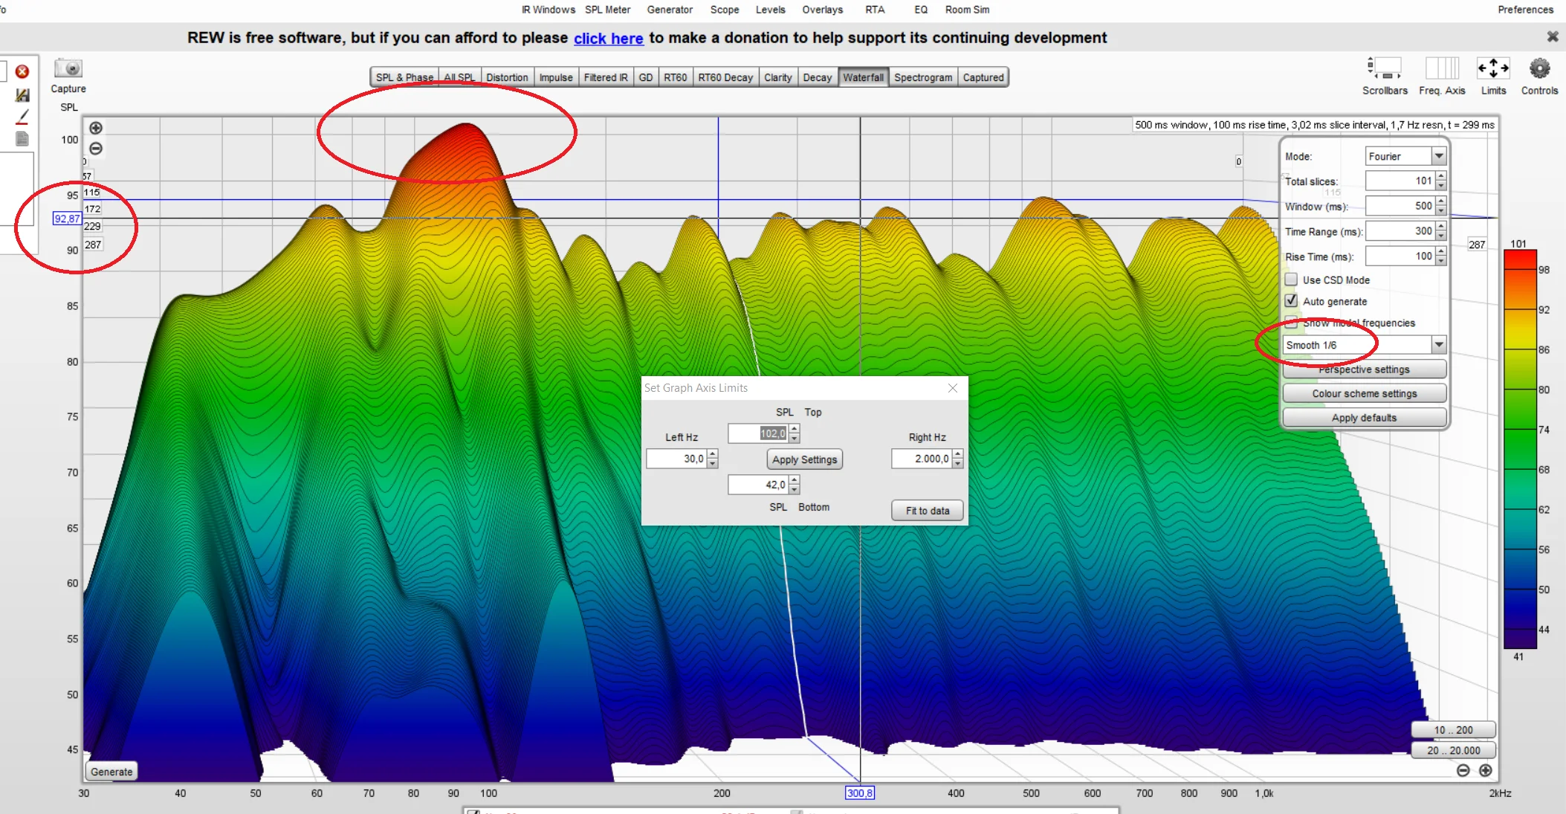This screenshot has height=814, width=1566.
Task: Toggle the Auto generate checkbox
Action: (x=1291, y=301)
